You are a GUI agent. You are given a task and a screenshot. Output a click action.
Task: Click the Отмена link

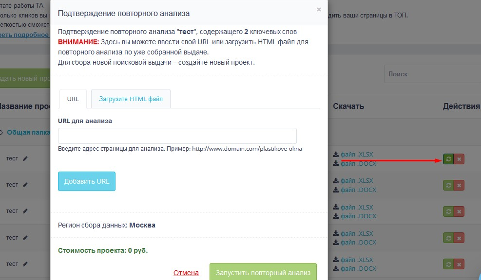185,273
